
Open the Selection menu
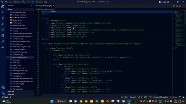pos(17,2)
